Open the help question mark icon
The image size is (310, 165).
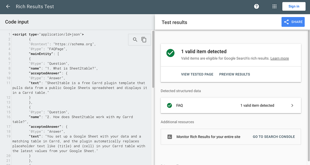pyautogui.click(x=256, y=7)
